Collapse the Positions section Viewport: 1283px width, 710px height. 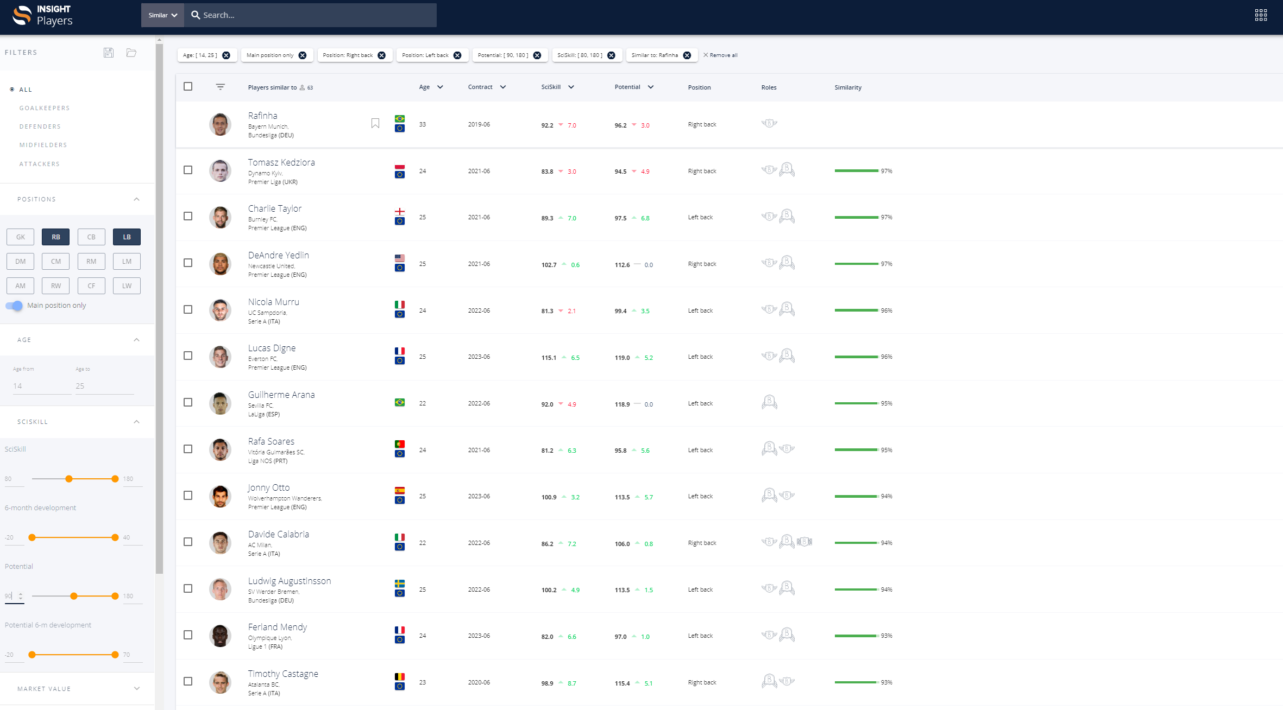click(136, 199)
